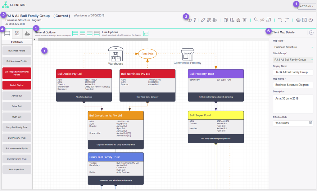This screenshot has width=317, height=191.
Task: Toggle the hide (crossed eye) icon
Action: tap(262, 20)
